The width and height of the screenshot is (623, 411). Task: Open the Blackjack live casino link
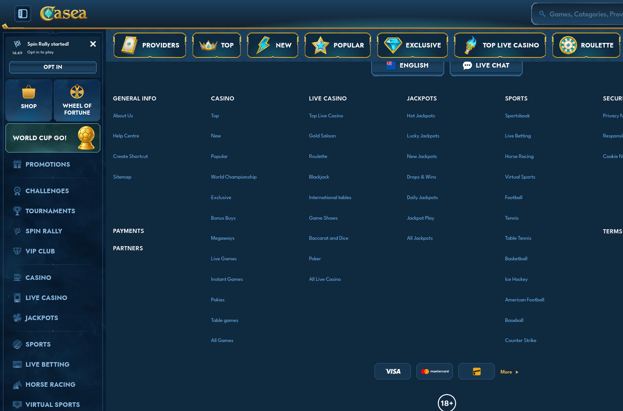pyautogui.click(x=319, y=177)
